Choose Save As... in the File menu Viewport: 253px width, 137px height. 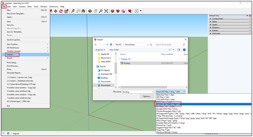[x=26, y=25]
